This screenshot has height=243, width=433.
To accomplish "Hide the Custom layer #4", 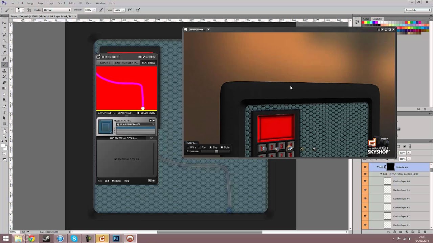I will click(365, 199).
